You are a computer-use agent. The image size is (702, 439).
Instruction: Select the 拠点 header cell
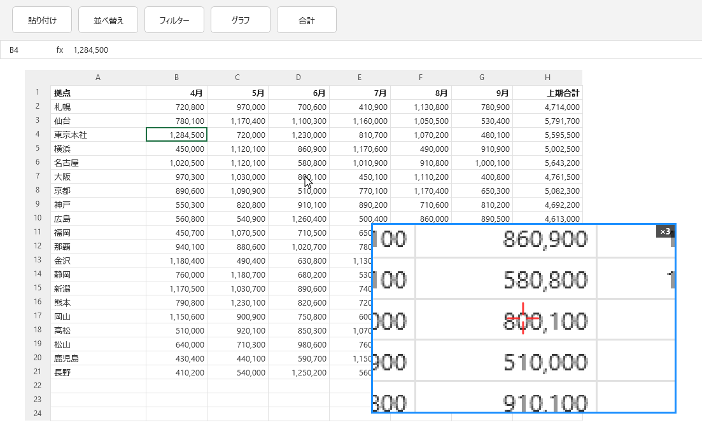[x=99, y=93]
